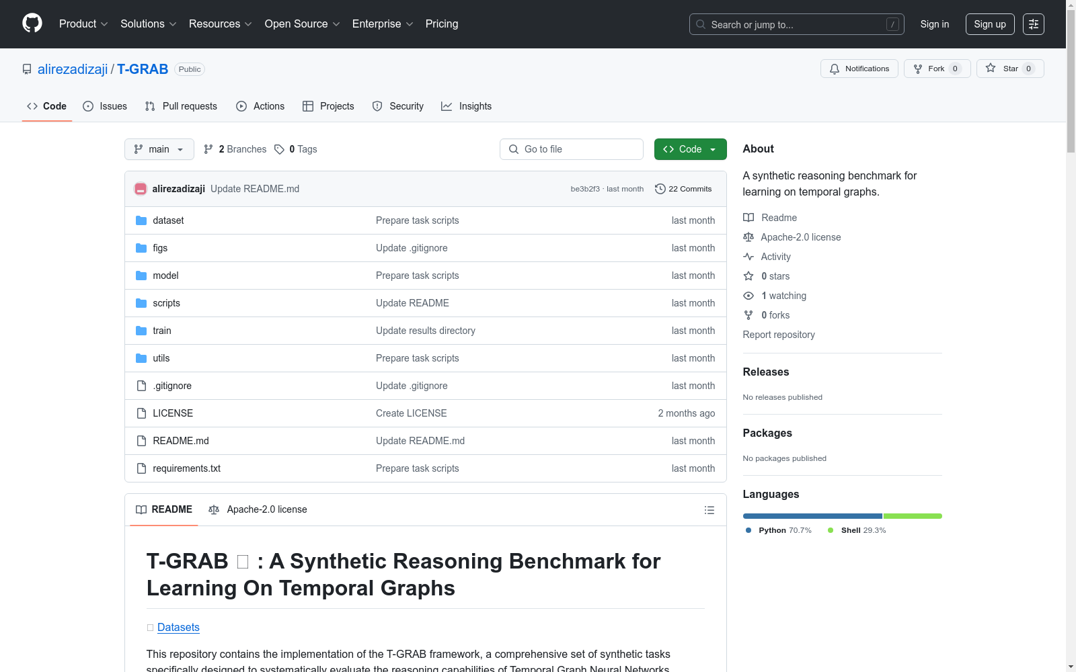This screenshot has height=672, width=1076.
Task: Open the Projects tab
Action: [x=328, y=106]
